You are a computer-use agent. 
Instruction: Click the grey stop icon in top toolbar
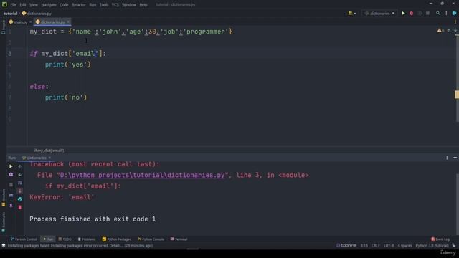click(x=427, y=13)
